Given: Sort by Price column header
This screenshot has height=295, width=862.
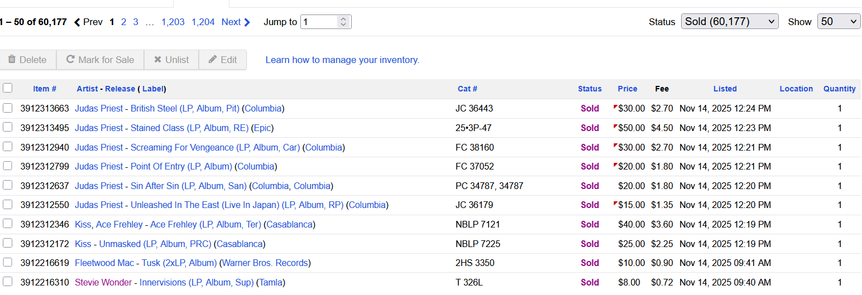Looking at the screenshot, I should [x=628, y=89].
